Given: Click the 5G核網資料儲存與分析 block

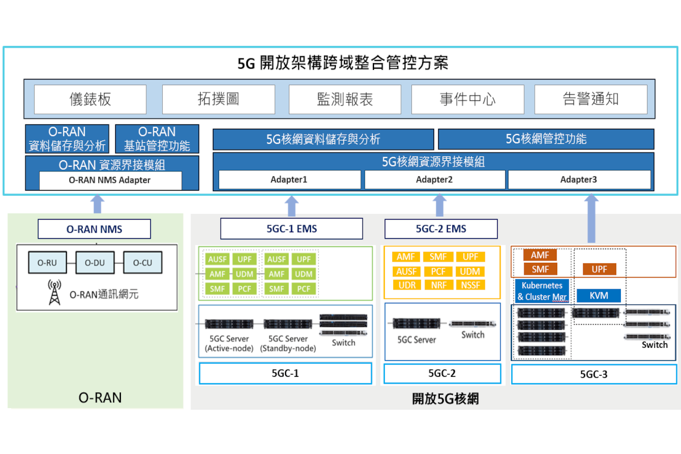Looking at the screenshot, I should pyautogui.click(x=323, y=139).
